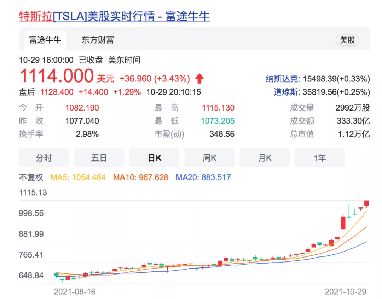Viewport: 382px width, 299px height.
Task: Select the 五日 chart tab
Action: pos(99,158)
